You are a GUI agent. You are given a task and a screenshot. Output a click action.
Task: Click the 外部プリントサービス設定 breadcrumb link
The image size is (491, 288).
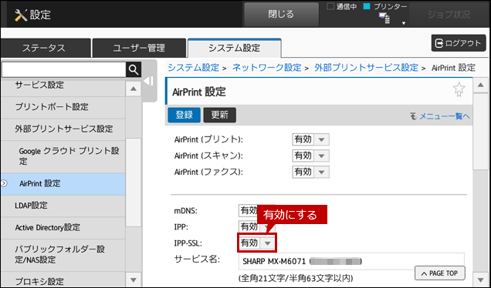pos(366,68)
